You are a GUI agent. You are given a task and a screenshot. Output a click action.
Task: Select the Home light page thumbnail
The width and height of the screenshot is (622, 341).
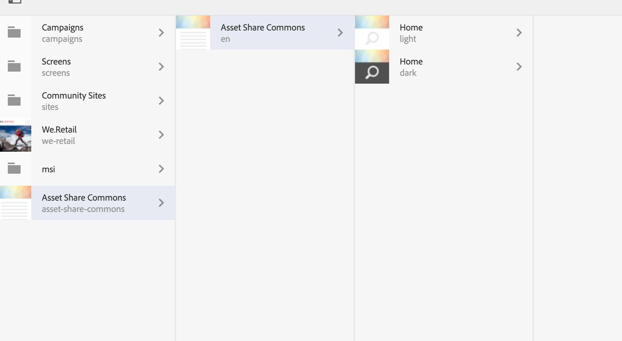click(372, 33)
